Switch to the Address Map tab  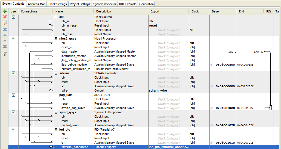point(36,4)
